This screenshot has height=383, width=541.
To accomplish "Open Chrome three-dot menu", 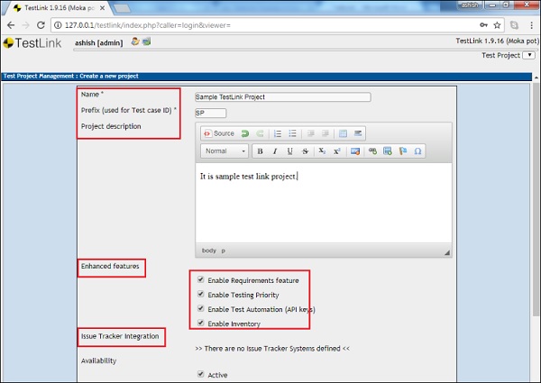I will pos(531,25).
